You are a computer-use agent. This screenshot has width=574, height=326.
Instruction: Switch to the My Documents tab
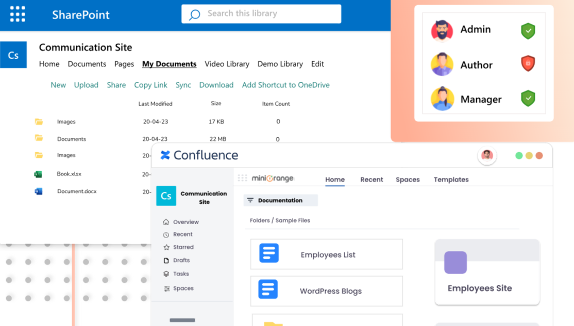[x=169, y=64]
